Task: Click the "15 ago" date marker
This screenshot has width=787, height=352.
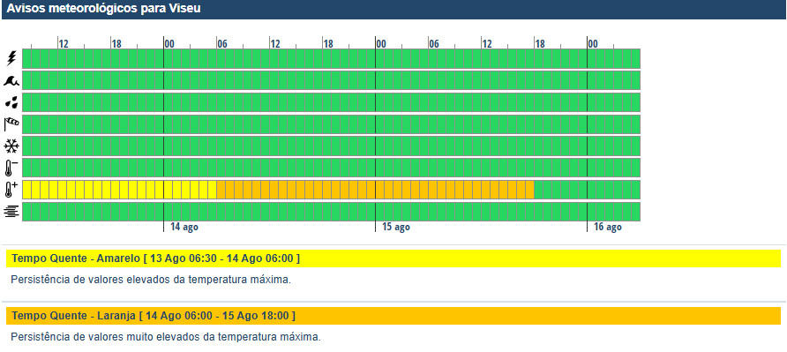Action: (x=395, y=228)
